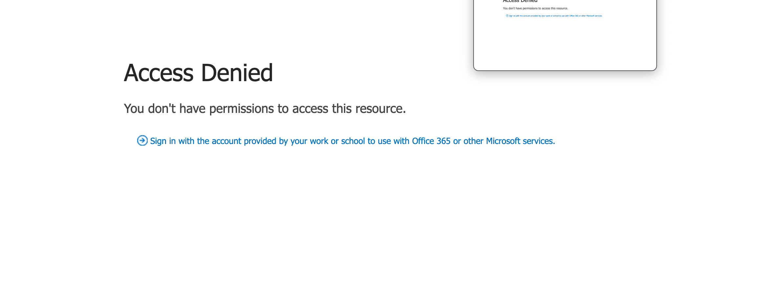Image resolution: width=762 pixels, height=307 pixels.
Task: Click the word 'Denied' in main heading
Action: [x=237, y=73]
